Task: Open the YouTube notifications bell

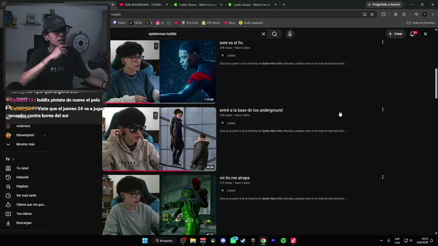Action: pos(412,34)
